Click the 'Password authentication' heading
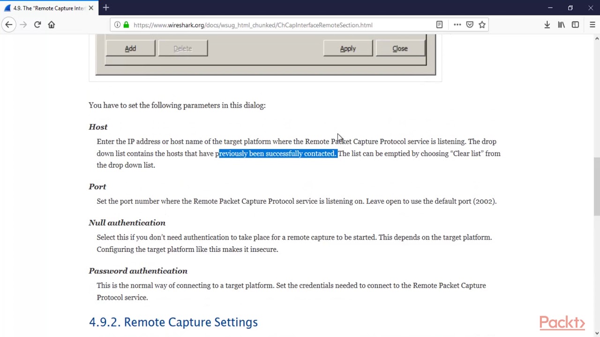 click(x=138, y=271)
